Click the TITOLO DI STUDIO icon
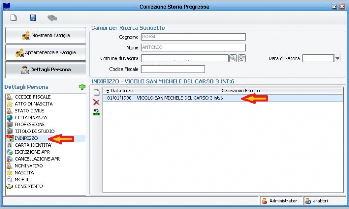The width and height of the screenshot is (349, 209). [9, 131]
